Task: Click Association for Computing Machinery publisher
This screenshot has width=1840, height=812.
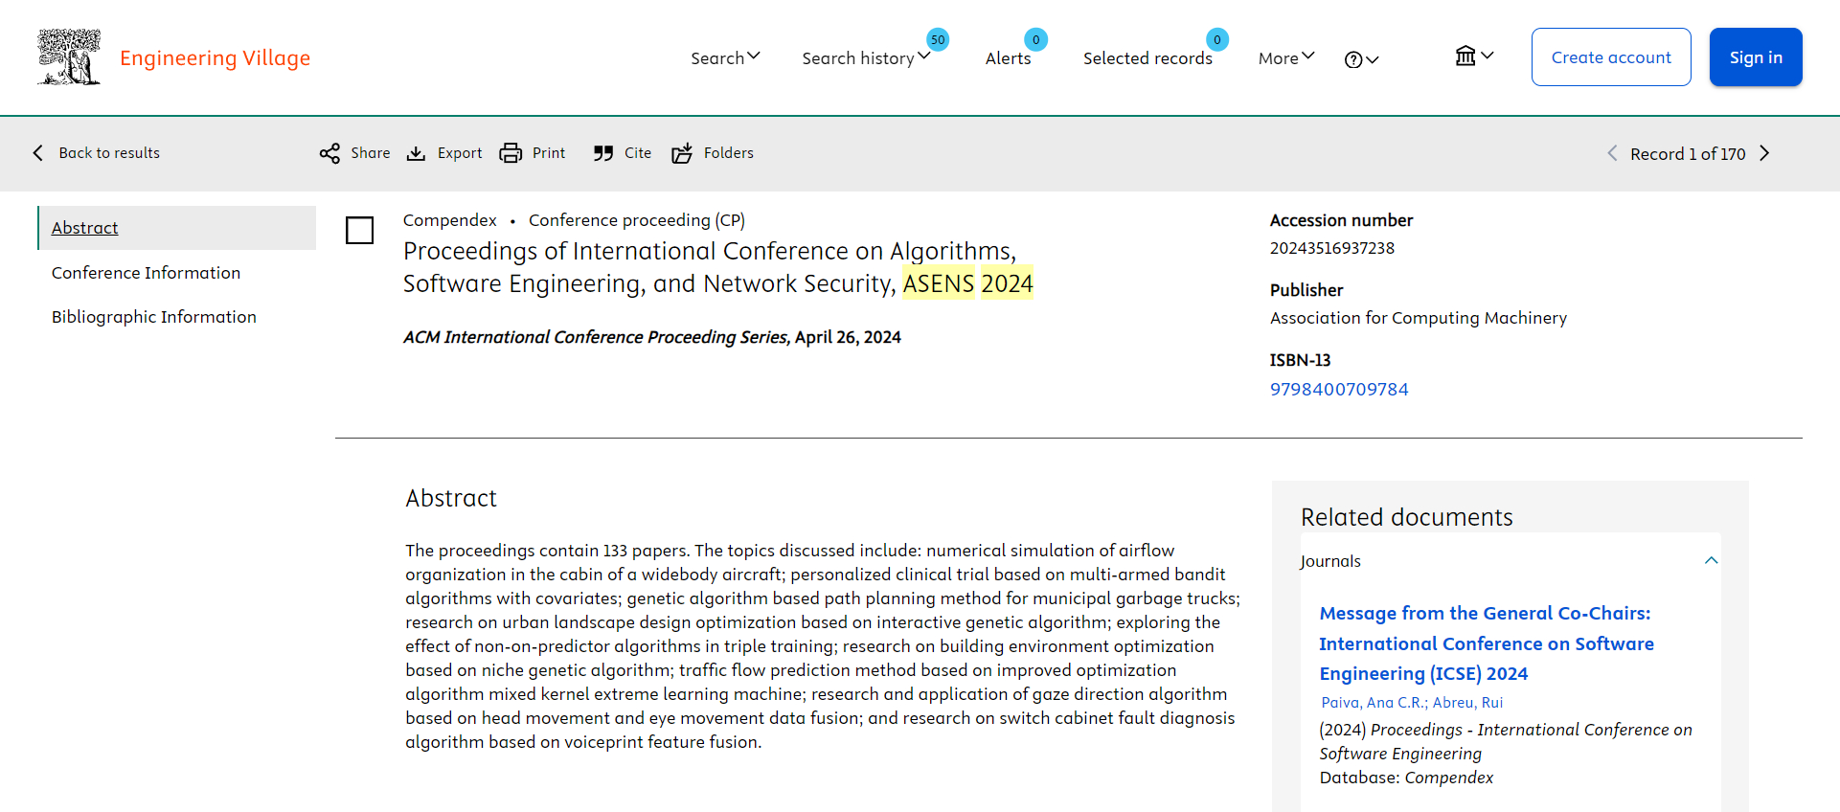Action: click(1419, 318)
